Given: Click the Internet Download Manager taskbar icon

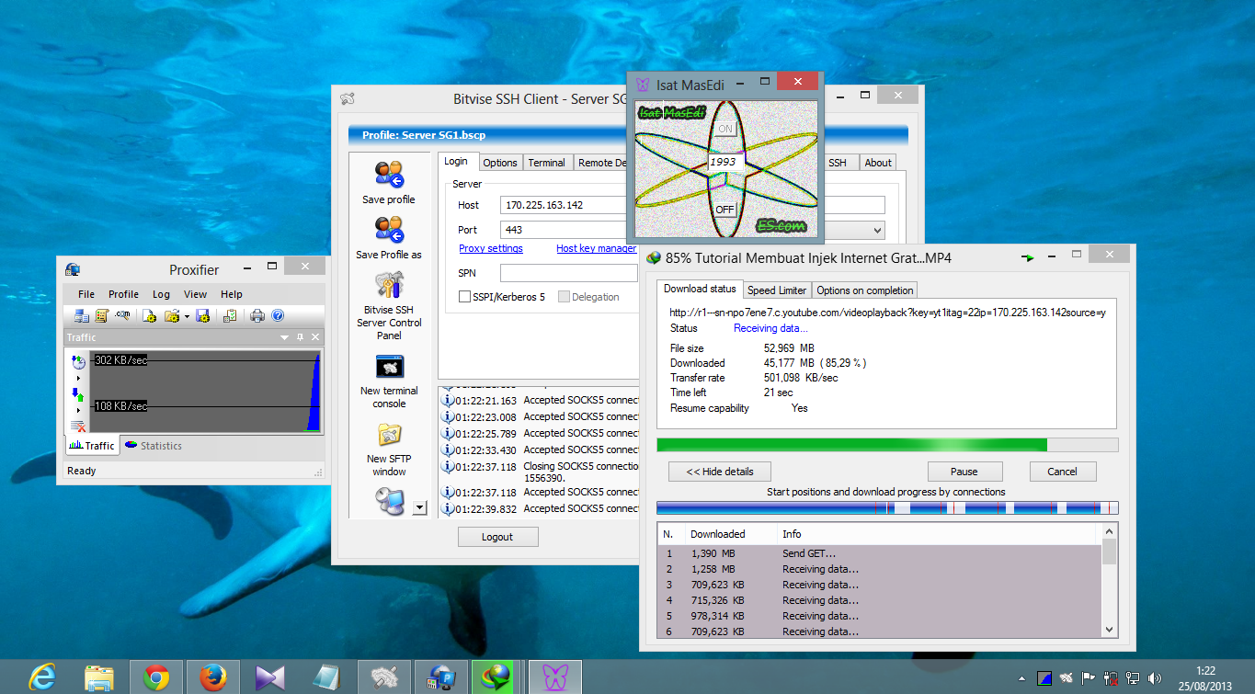Looking at the screenshot, I should 492,678.
